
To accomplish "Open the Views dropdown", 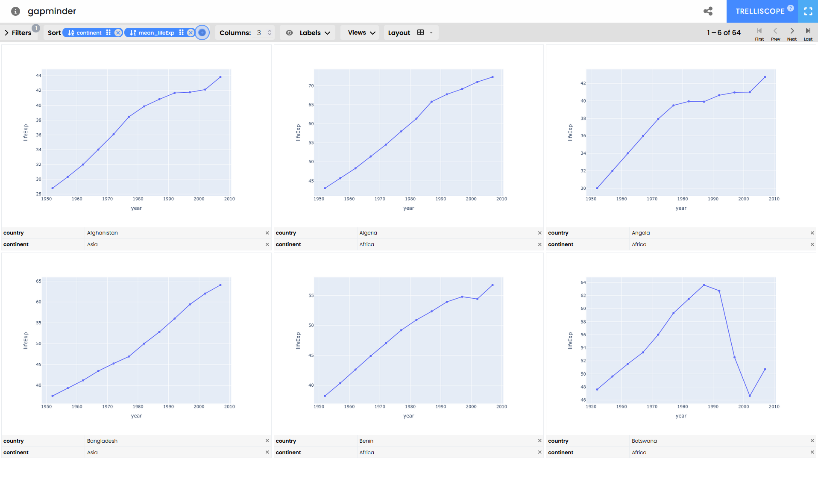I will click(361, 33).
